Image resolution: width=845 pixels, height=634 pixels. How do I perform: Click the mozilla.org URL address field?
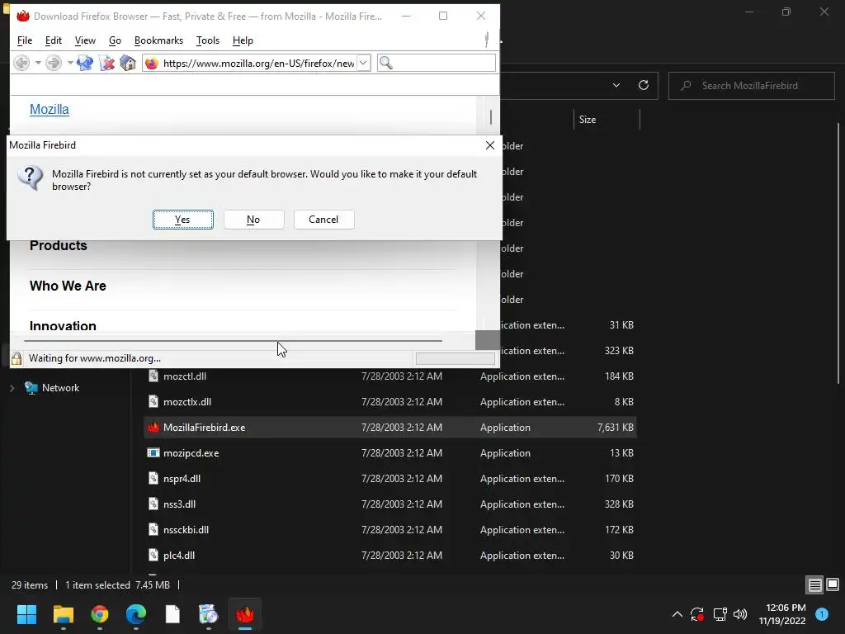[x=258, y=63]
